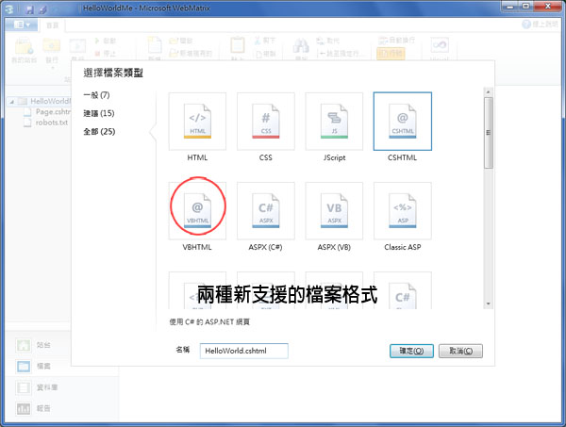Toggle the highlighted 行號 ribbon button
This screenshot has height=427, width=566.
[x=391, y=54]
